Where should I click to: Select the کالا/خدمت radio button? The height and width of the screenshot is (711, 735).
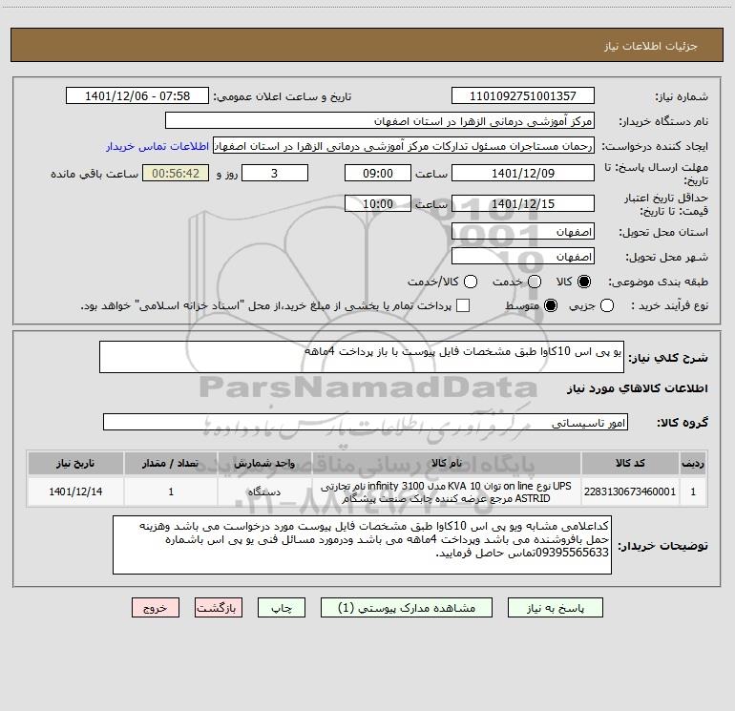coord(471,282)
